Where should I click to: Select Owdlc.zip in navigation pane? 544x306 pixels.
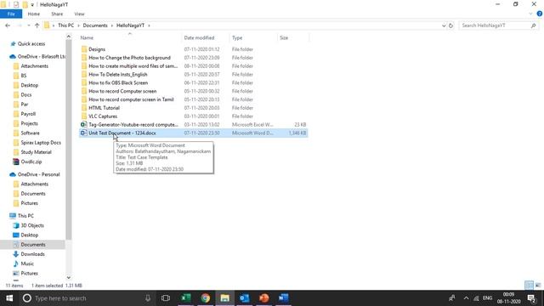pyautogui.click(x=31, y=161)
